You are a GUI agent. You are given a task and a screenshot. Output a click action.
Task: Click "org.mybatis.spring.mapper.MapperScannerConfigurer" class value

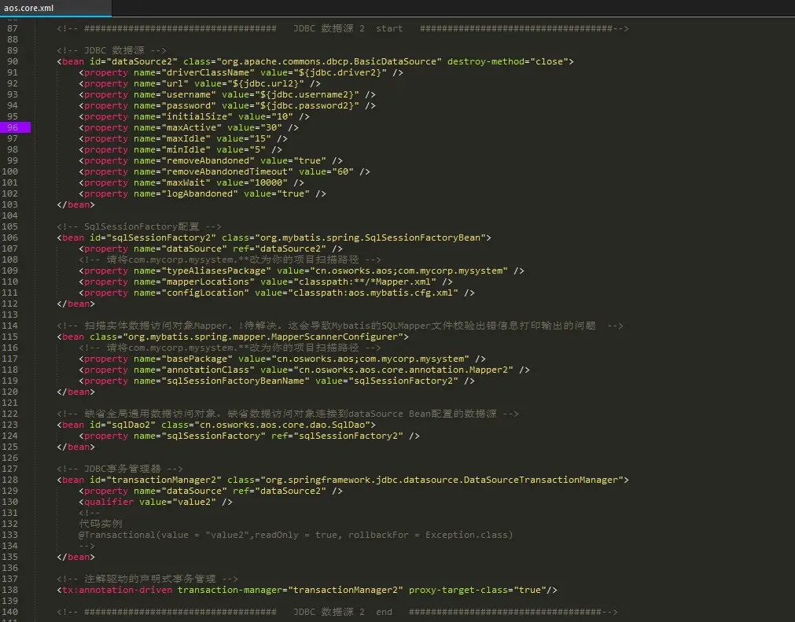(263, 337)
